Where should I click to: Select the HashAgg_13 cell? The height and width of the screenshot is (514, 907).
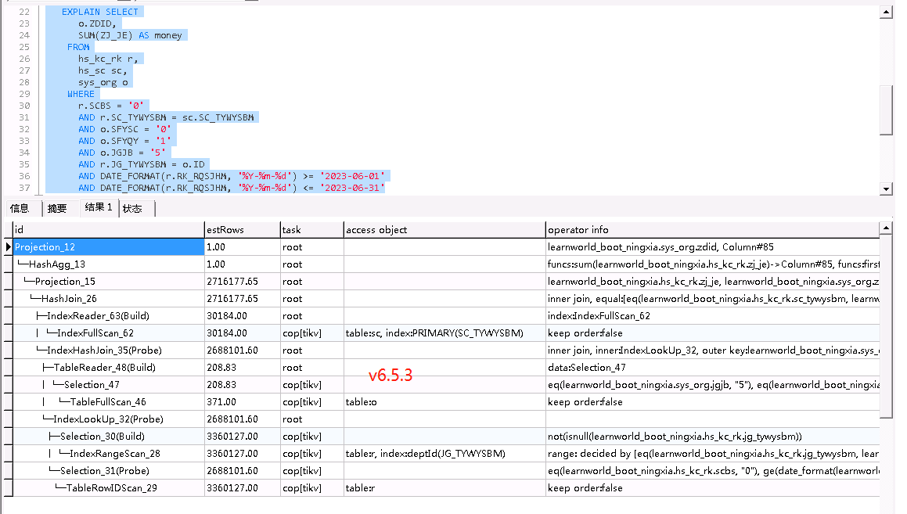click(x=108, y=264)
